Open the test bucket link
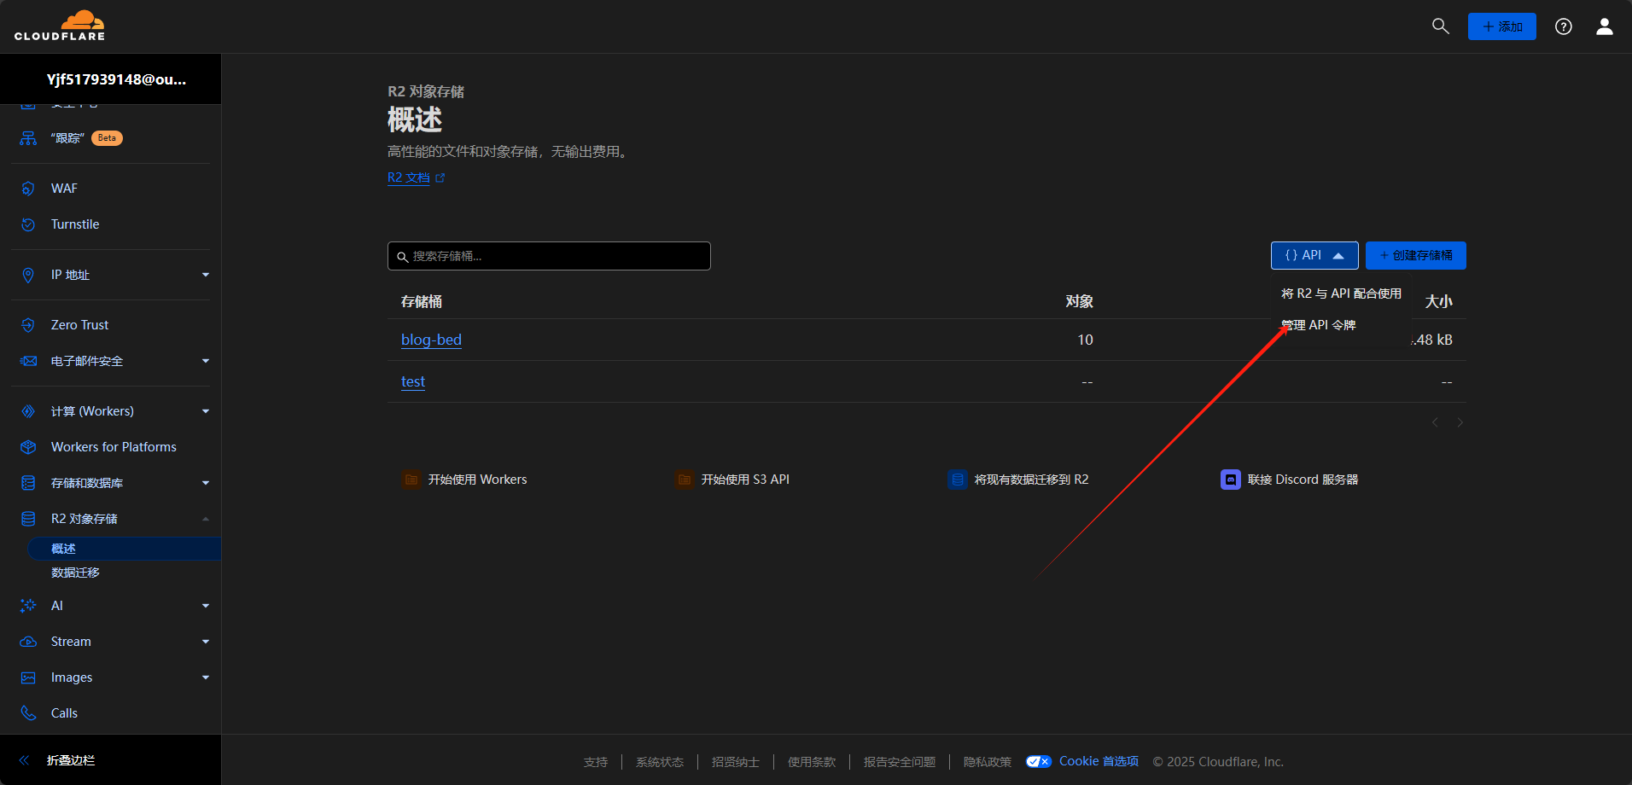Screen dimensions: 1632x785 [413, 381]
